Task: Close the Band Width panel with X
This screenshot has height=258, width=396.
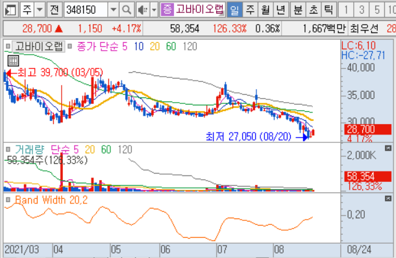Action: pos(388,199)
